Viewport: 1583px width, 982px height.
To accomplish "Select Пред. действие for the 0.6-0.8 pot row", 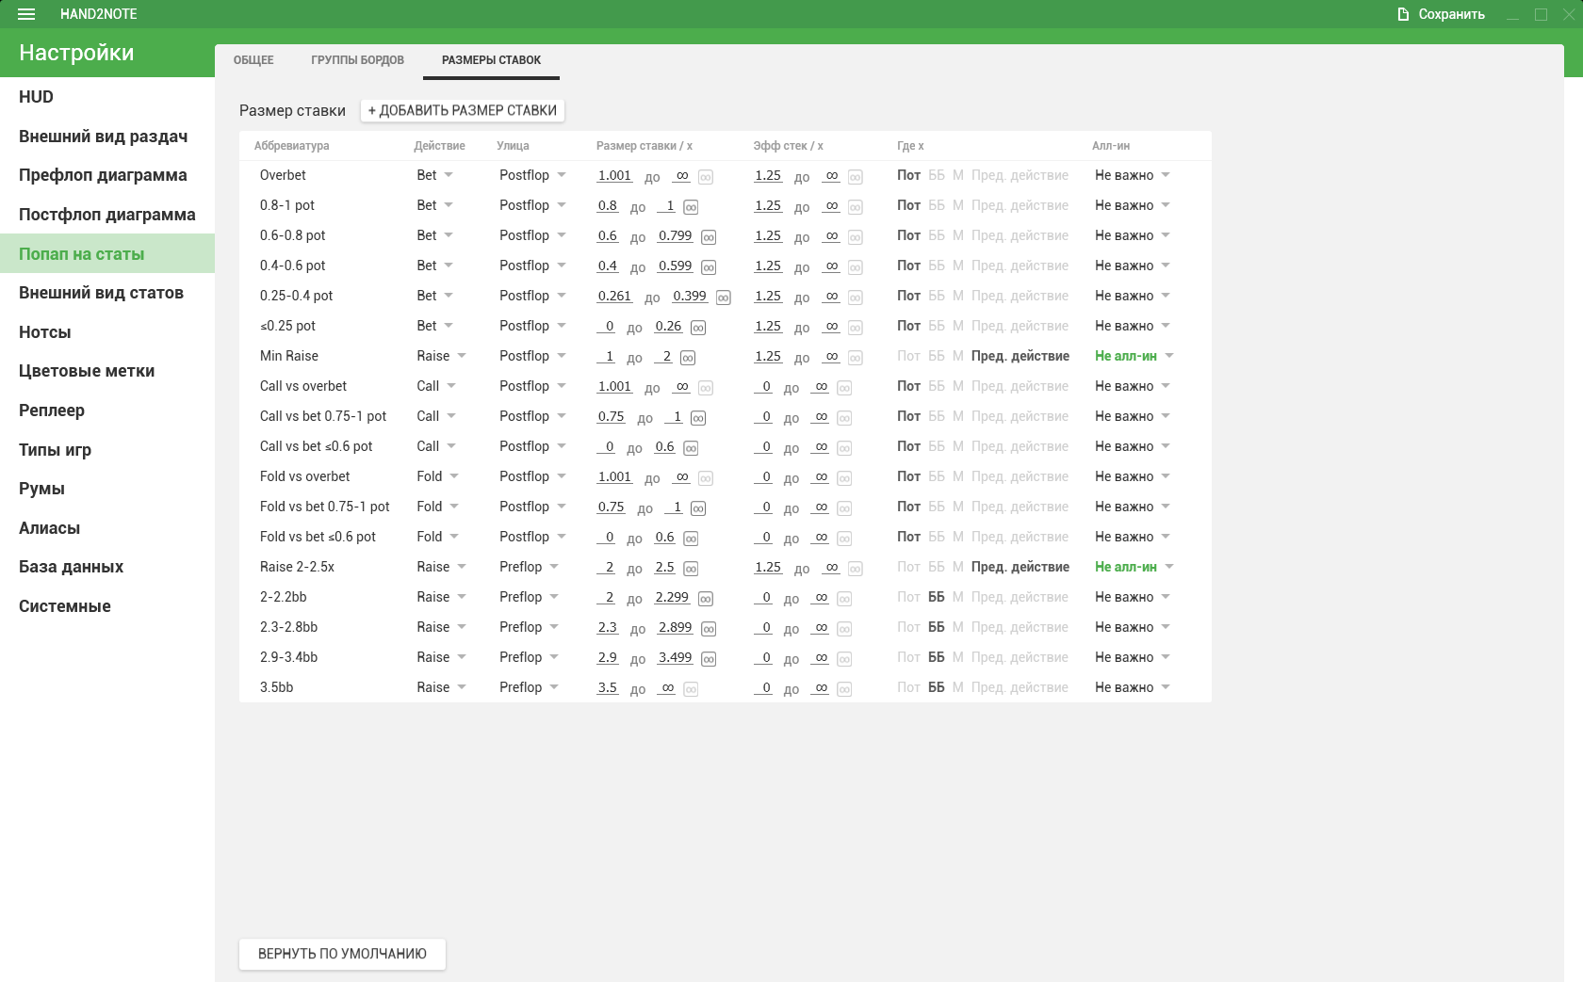I will [x=1020, y=235].
